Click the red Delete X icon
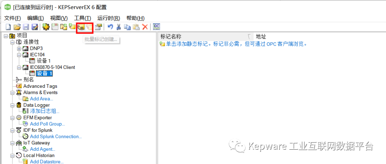Screen dimensions: 386x164 point(145,27)
